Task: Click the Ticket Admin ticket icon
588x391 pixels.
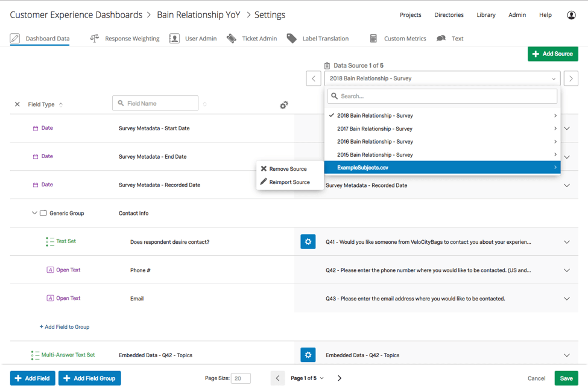Action: pos(232,38)
